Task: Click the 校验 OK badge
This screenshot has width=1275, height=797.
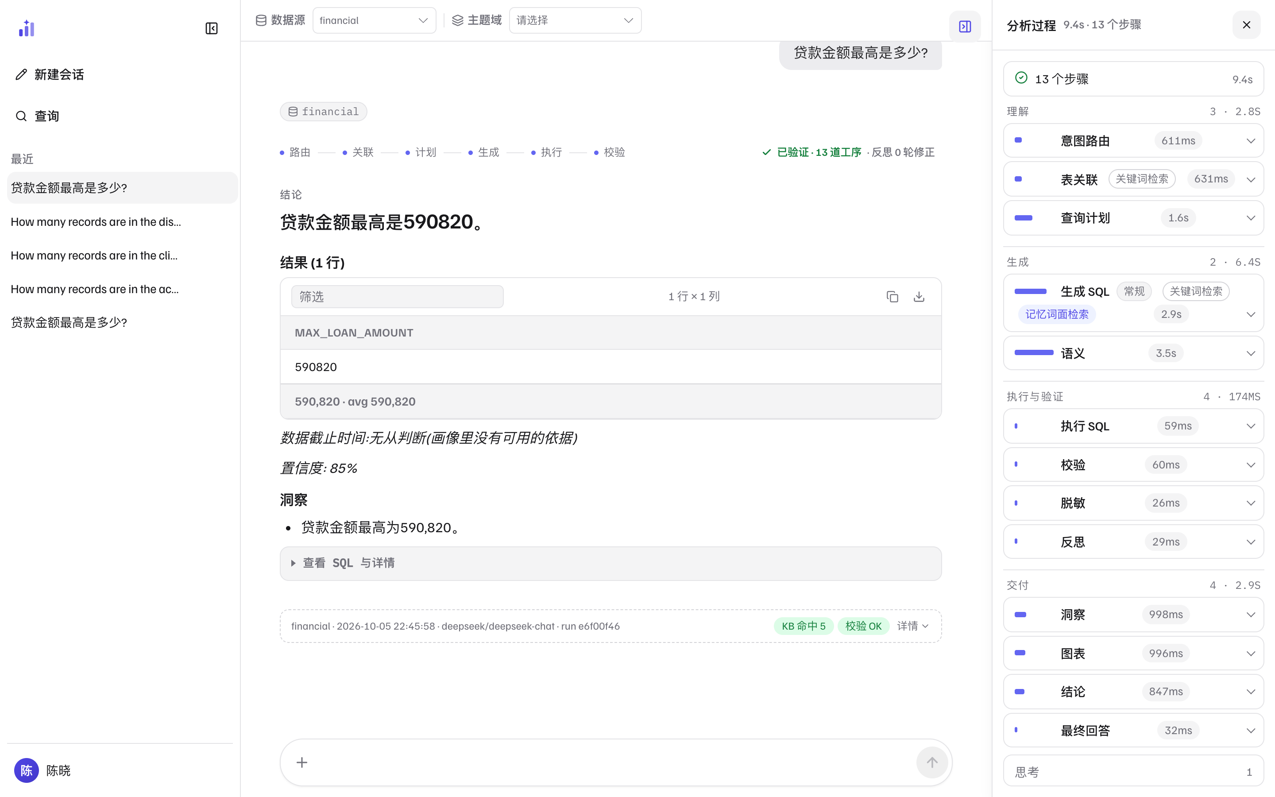Action: click(x=863, y=626)
